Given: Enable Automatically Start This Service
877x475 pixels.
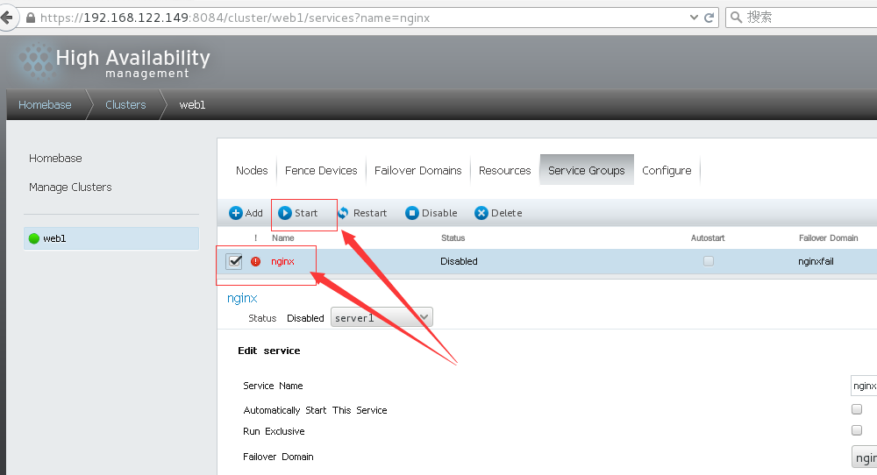Looking at the screenshot, I should [x=857, y=409].
